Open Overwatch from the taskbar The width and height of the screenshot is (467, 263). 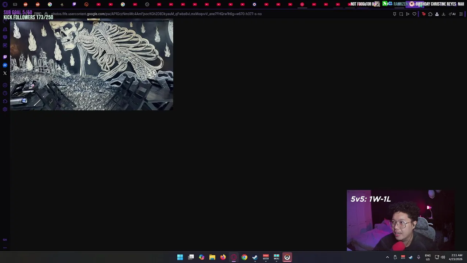pos(287,257)
